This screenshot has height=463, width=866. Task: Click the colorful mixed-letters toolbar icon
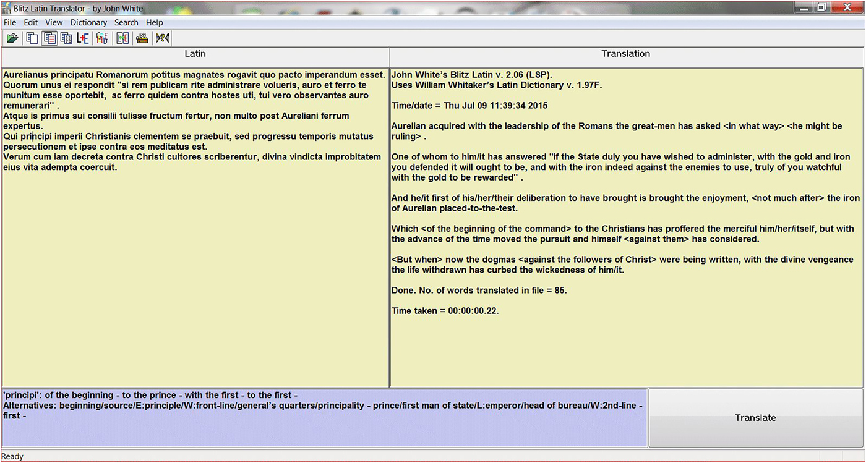click(x=102, y=38)
